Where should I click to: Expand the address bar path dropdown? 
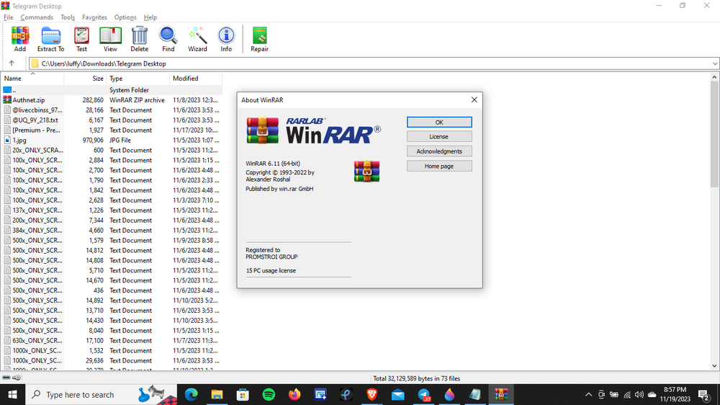click(715, 63)
